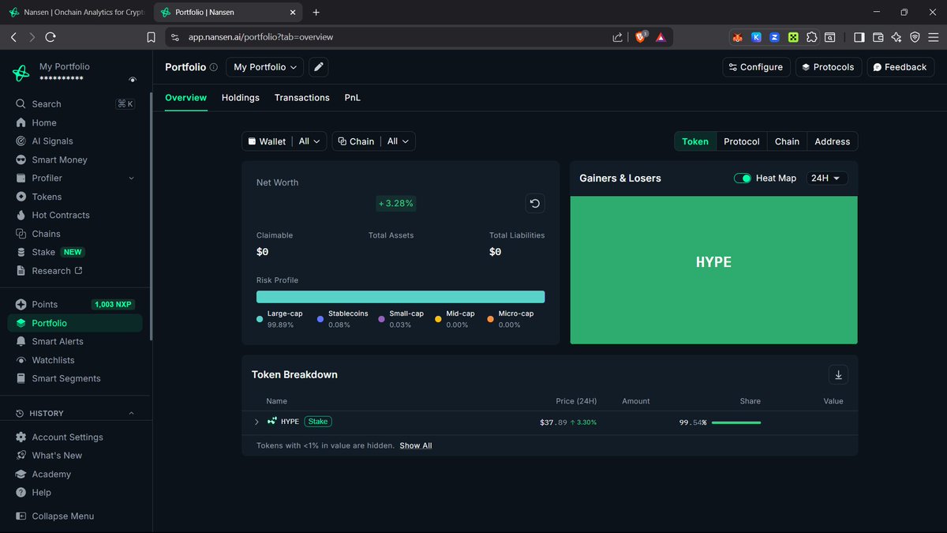
Task: Open the Chain All filter dropdown
Action: (373, 141)
